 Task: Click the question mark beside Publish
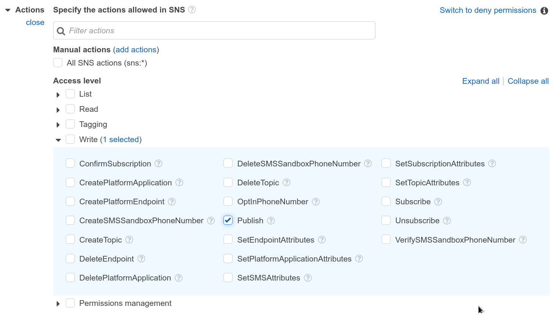click(271, 221)
